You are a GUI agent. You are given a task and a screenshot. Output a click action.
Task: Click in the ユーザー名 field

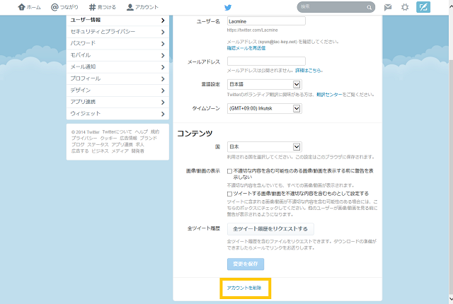pyautogui.click(x=266, y=21)
